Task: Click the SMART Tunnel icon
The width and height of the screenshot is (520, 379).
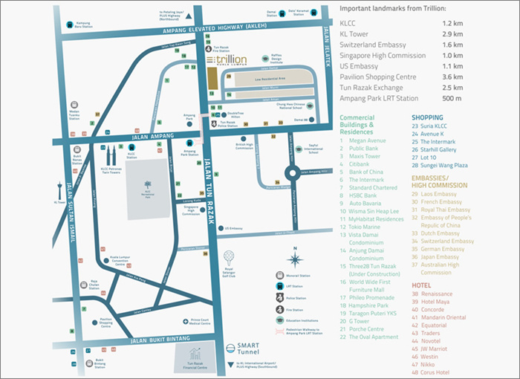Action: [230, 349]
